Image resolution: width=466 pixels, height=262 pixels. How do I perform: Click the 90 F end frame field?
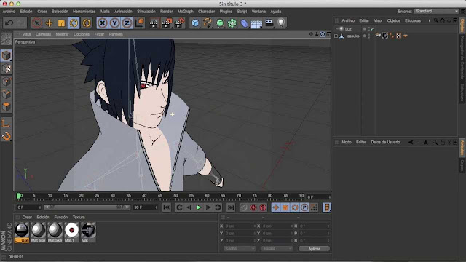point(146,207)
